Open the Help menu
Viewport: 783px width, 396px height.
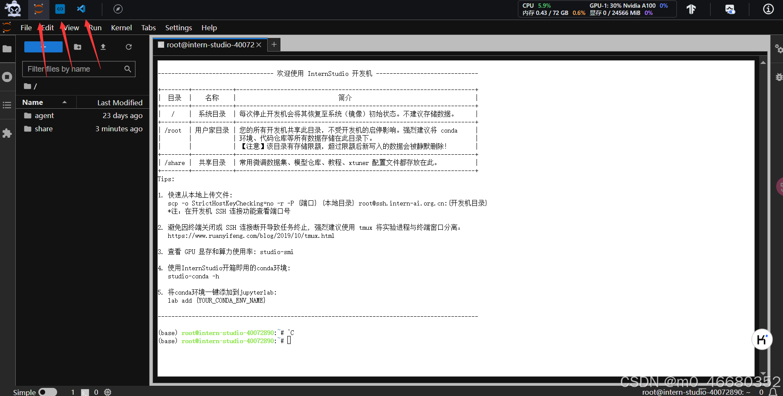pyautogui.click(x=209, y=28)
